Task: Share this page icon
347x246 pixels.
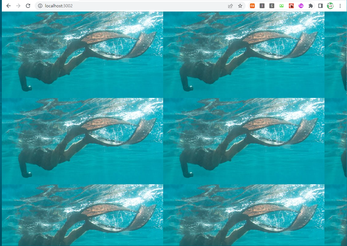Action: click(230, 6)
